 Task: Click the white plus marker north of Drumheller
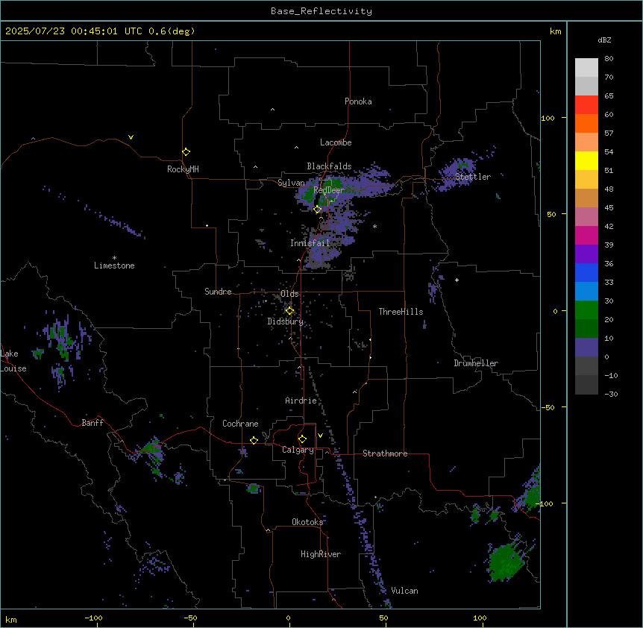tap(457, 280)
